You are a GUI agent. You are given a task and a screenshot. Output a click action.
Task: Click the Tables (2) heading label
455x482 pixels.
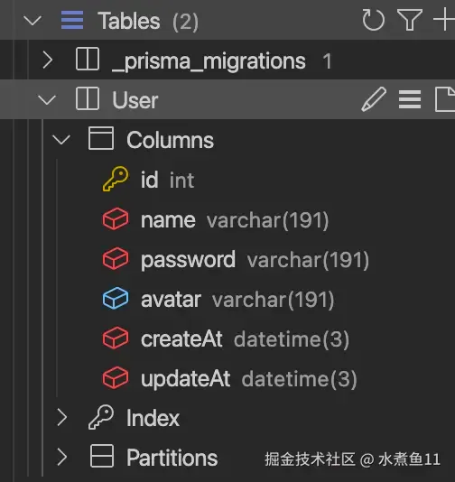pos(148,21)
